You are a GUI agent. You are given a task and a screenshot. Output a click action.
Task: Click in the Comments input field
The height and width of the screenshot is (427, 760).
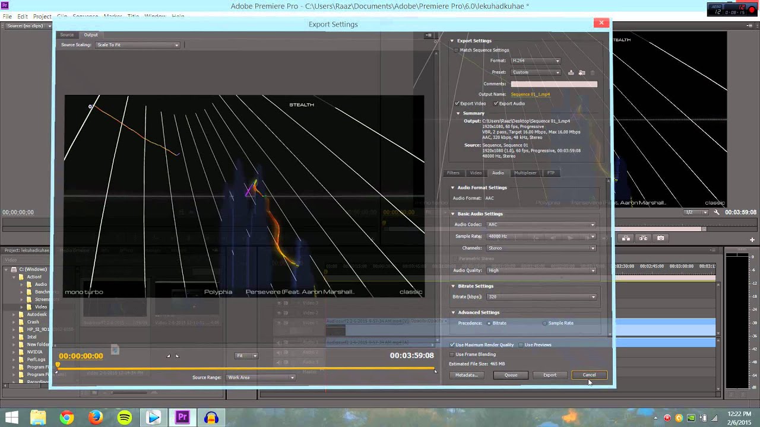554,84
